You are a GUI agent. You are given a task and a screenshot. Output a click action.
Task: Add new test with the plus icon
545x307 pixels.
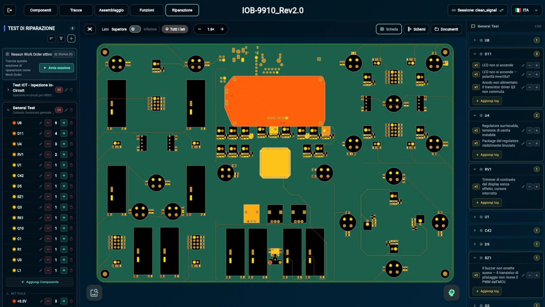coord(71,38)
